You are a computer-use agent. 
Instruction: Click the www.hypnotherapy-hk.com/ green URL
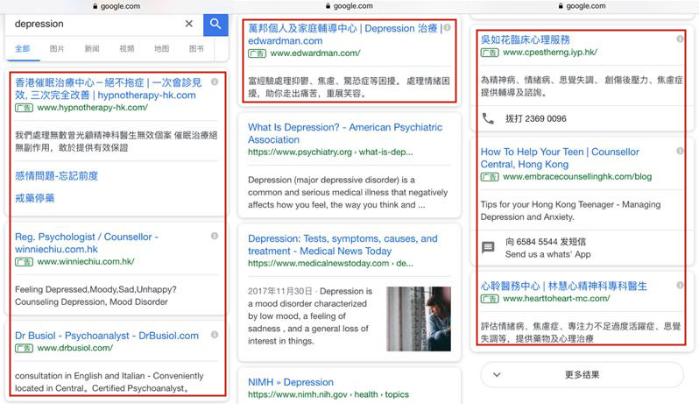pyautogui.click(x=92, y=108)
